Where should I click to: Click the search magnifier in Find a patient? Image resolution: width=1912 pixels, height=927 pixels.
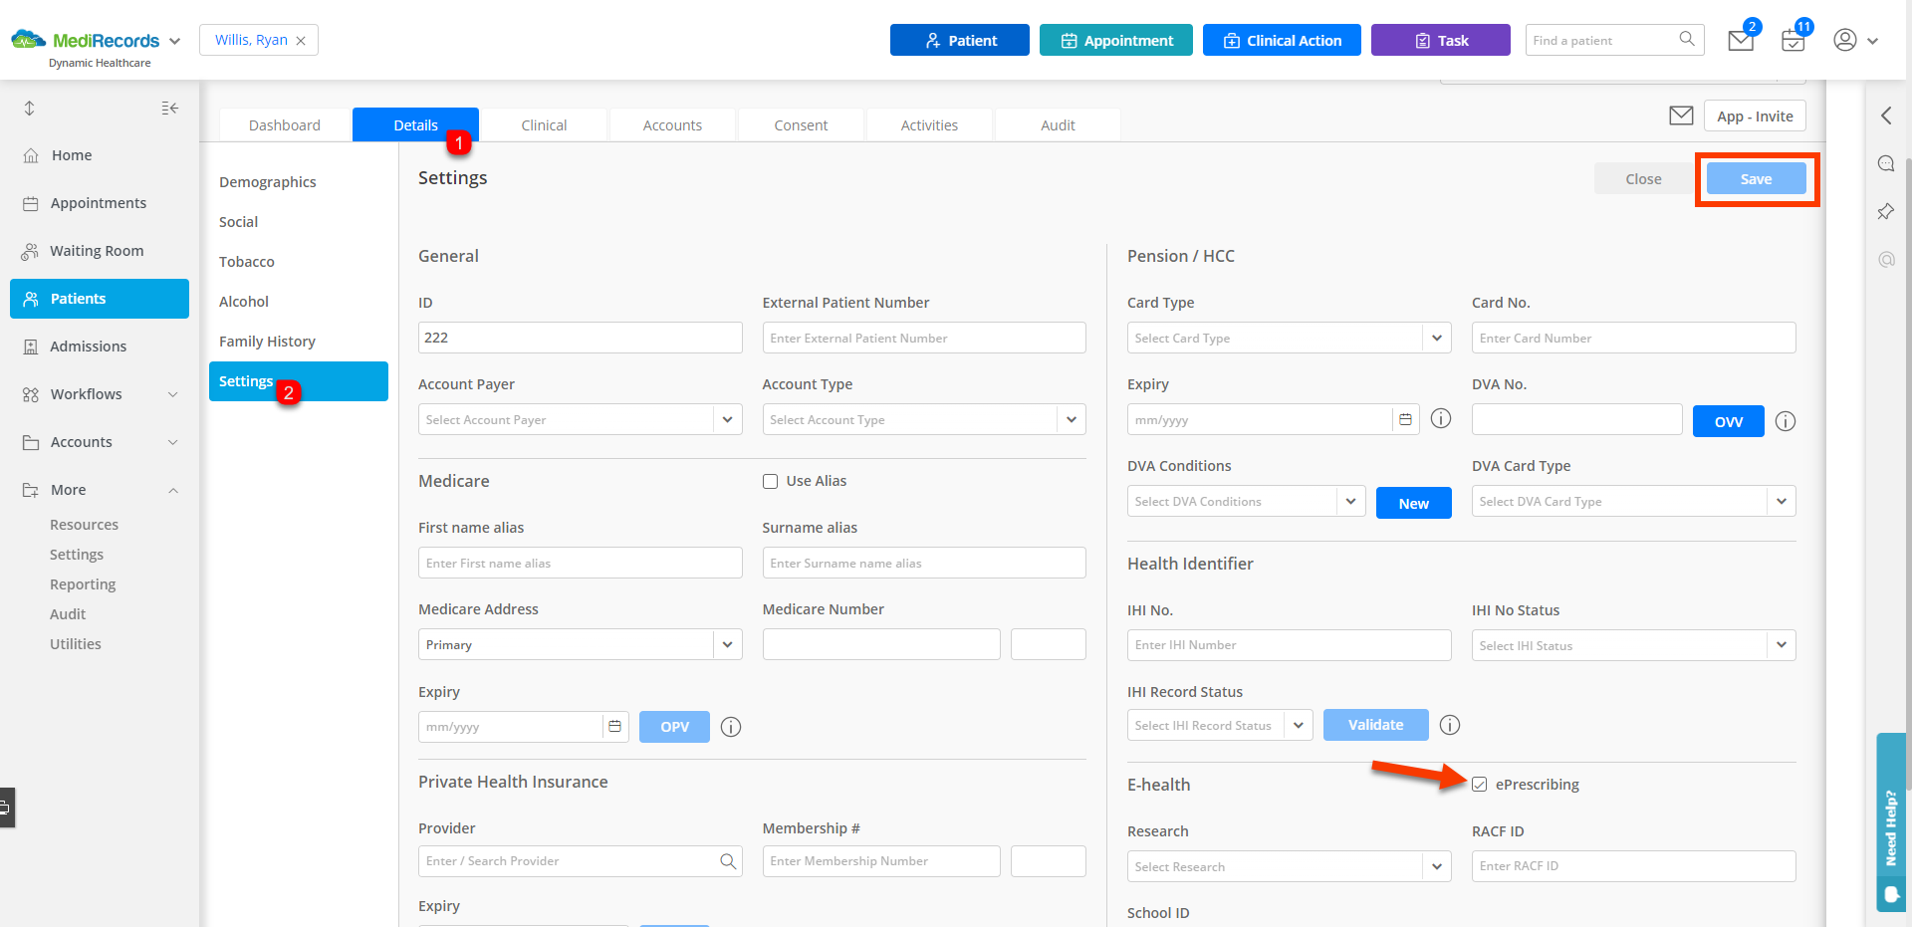1686,39
